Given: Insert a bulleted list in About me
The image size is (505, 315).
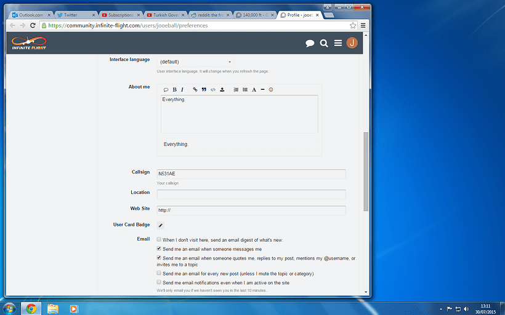Looking at the screenshot, I should click(245, 89).
